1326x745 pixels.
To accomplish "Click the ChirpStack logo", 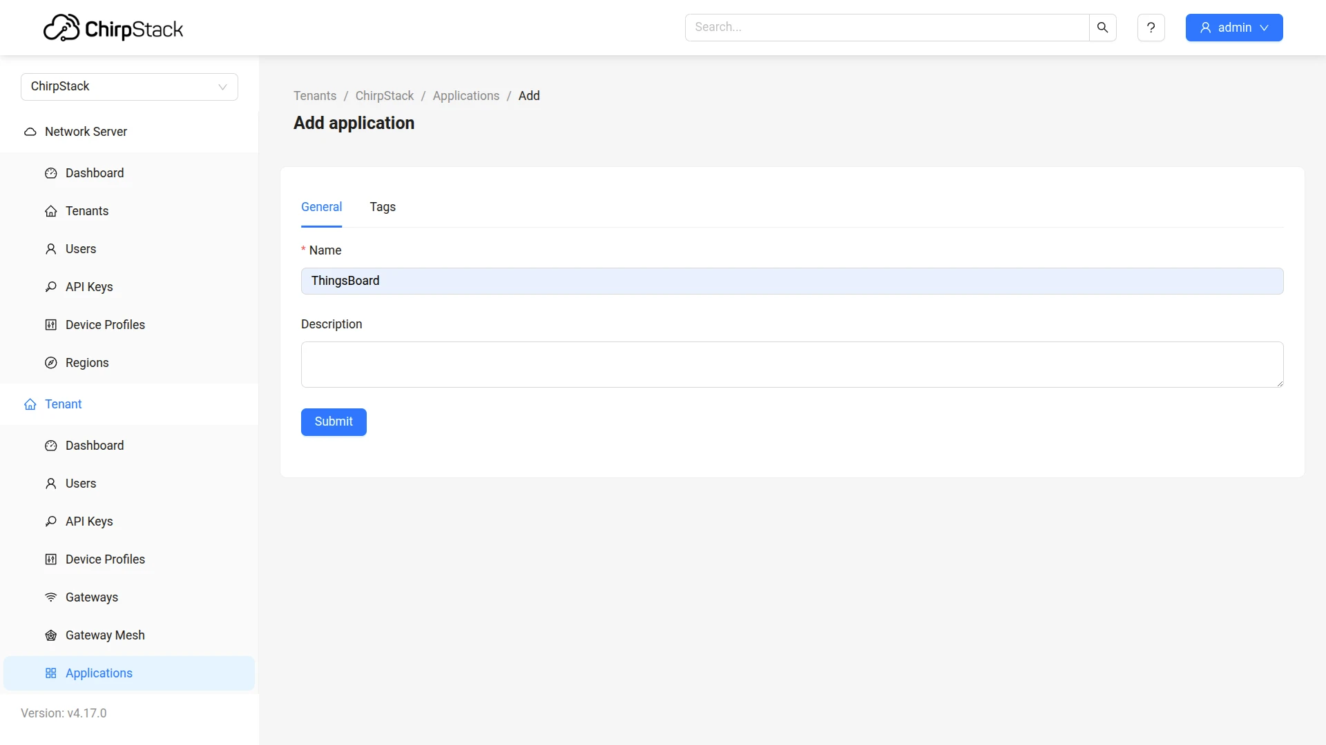I will [x=113, y=28].
